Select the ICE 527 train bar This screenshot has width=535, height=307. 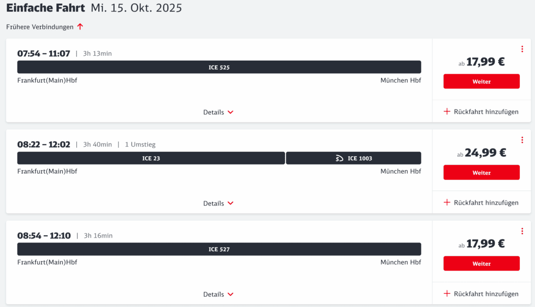(x=219, y=249)
